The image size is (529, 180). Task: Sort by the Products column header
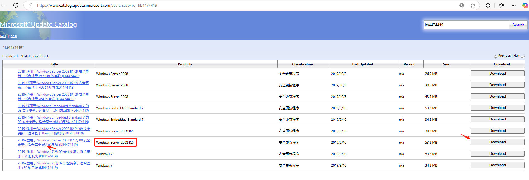185,64
